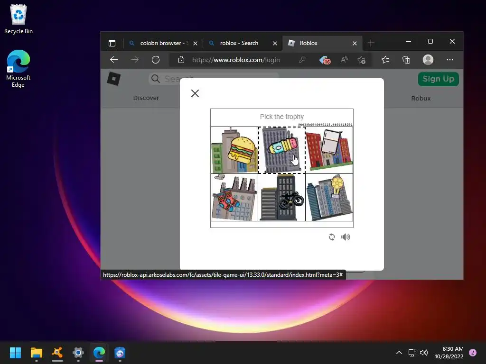Screen dimensions: 486x364
Task: Open the network status tray icon
Action: pyautogui.click(x=412, y=353)
